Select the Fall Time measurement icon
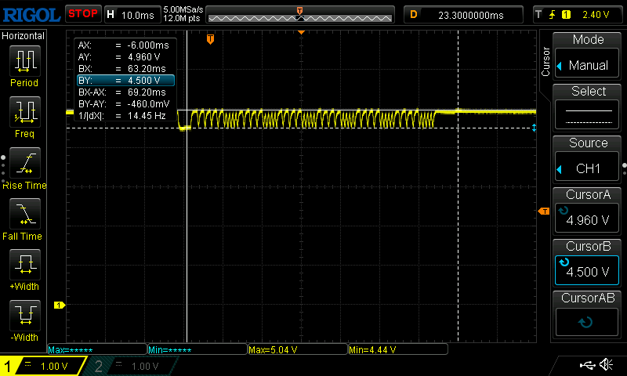The width and height of the screenshot is (627, 376). (25, 214)
